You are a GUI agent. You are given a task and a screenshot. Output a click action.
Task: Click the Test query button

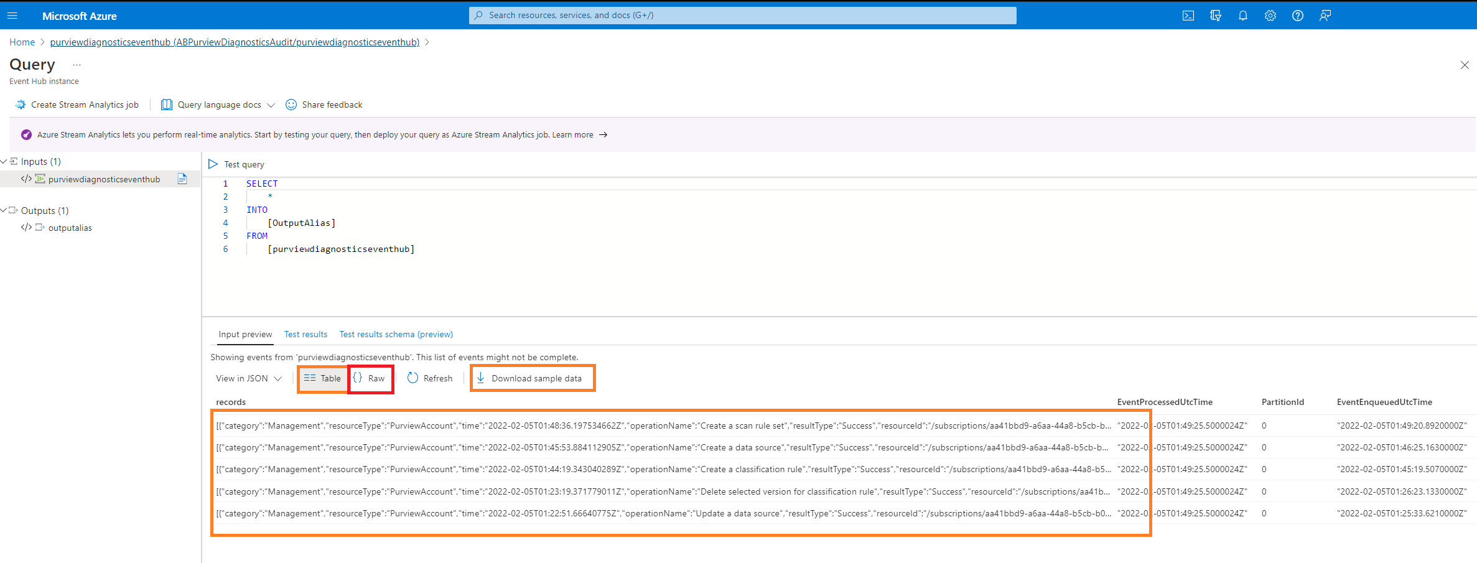[236, 164]
